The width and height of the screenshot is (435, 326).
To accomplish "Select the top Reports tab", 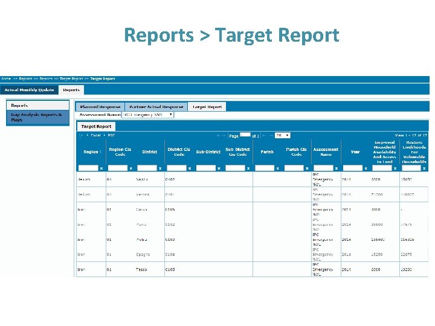I will point(71,90).
